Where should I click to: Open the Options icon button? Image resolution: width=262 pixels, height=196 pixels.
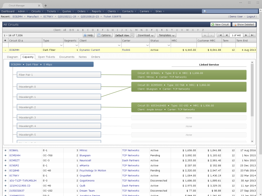tap(104, 35)
